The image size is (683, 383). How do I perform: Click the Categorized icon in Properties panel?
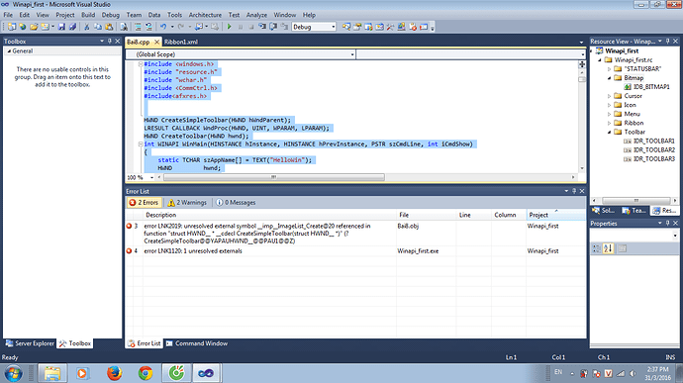(596, 248)
